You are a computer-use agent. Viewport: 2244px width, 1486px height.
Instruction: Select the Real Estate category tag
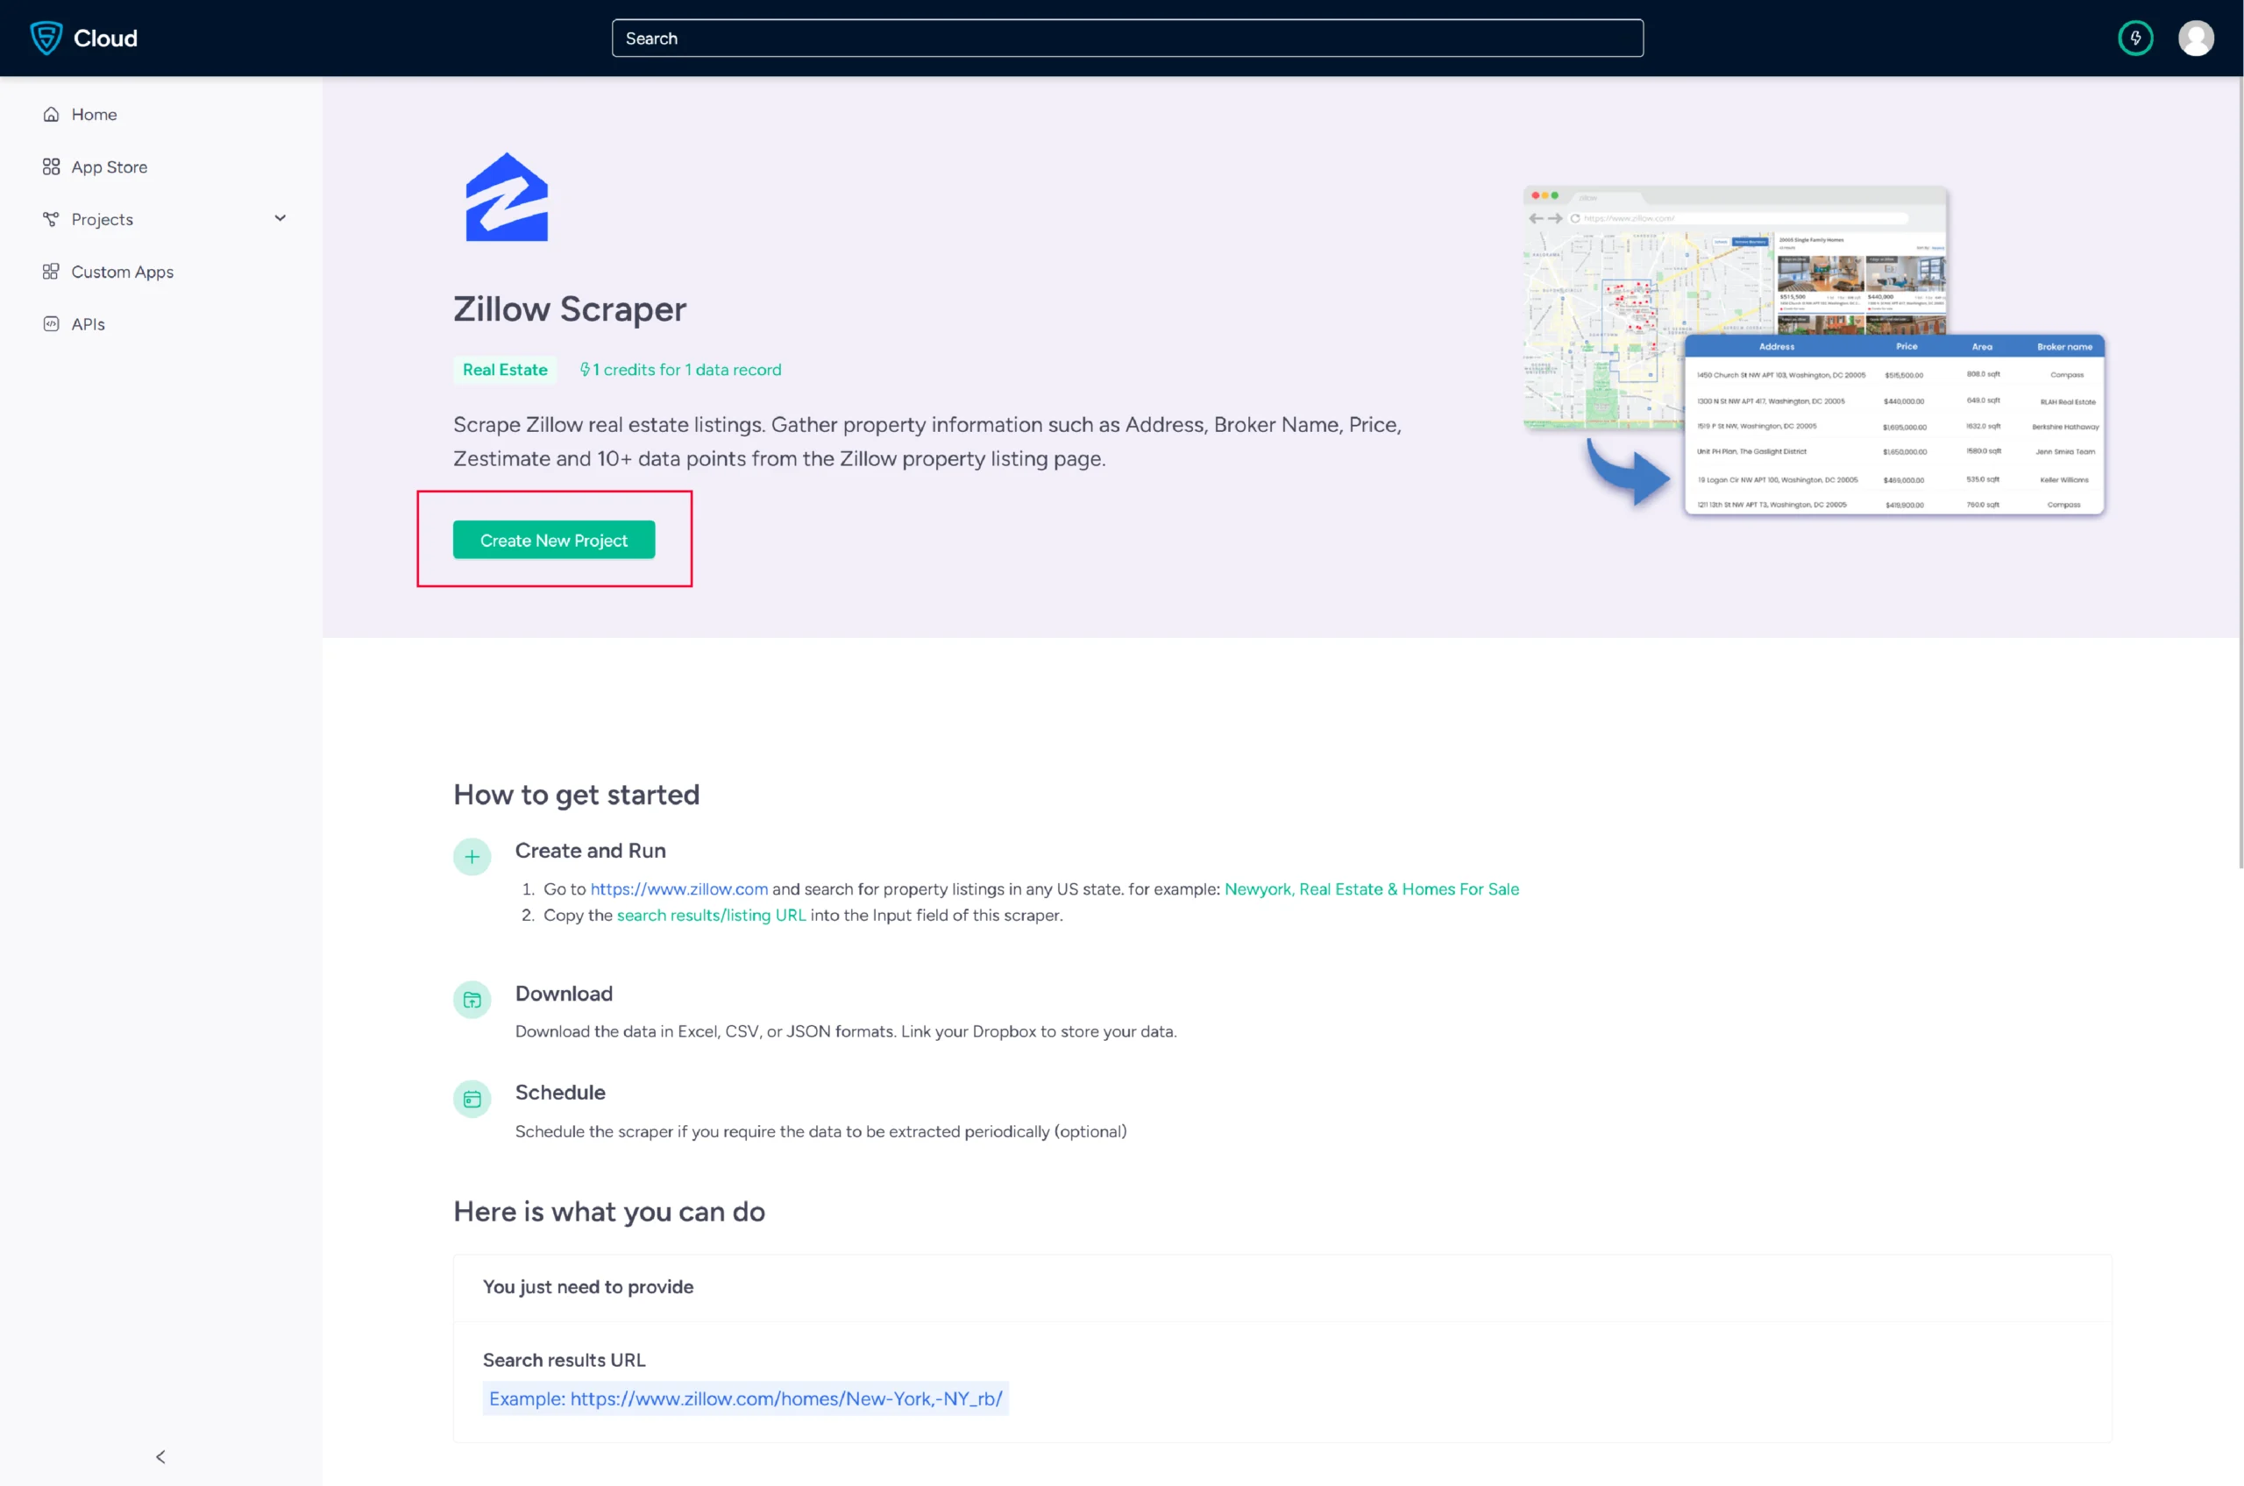pyautogui.click(x=504, y=370)
